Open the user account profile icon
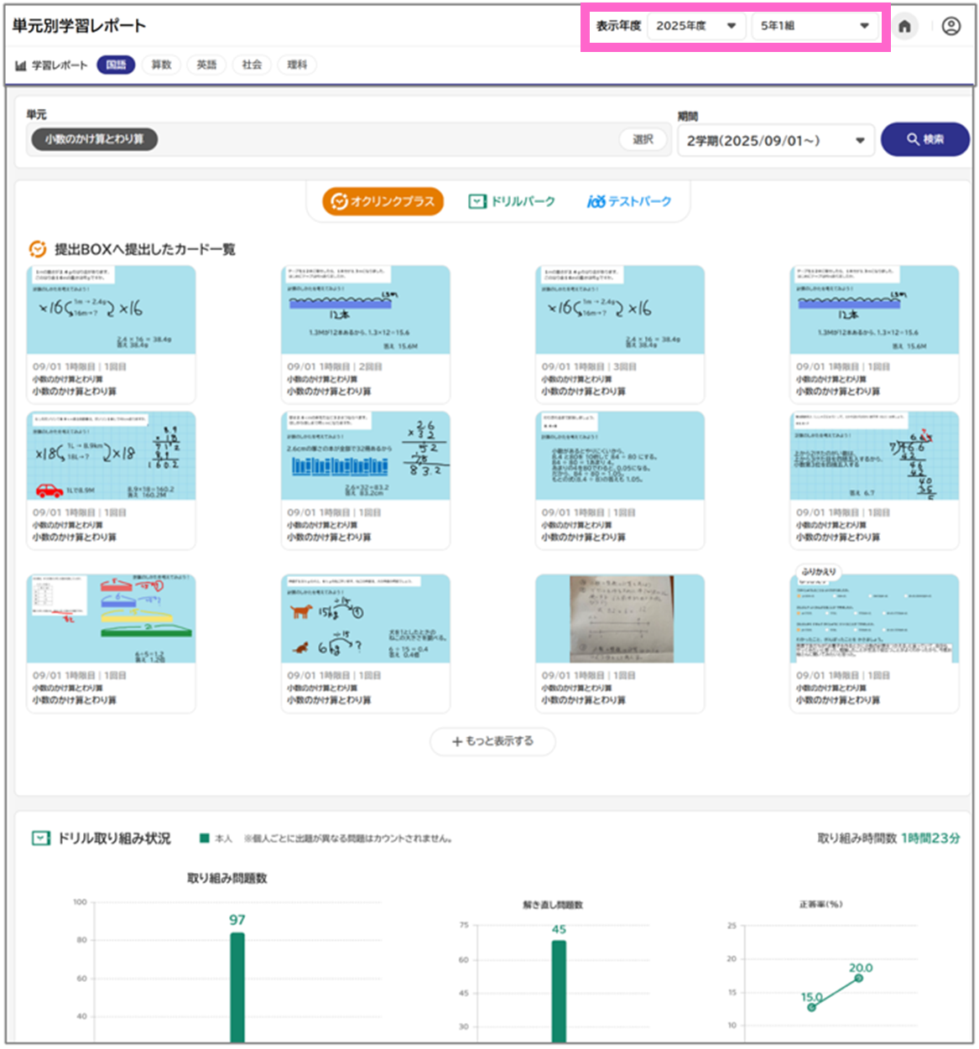 pyautogui.click(x=950, y=27)
